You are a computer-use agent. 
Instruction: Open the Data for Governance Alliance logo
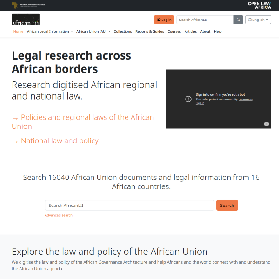pos(28,5)
